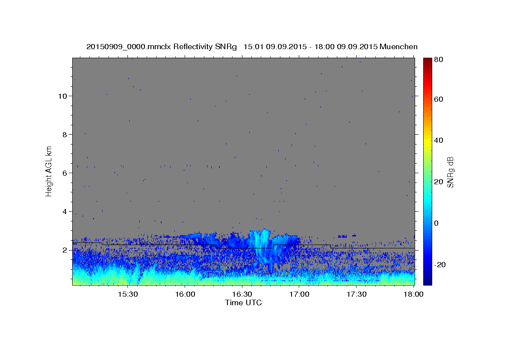The width and height of the screenshot is (513, 342).
Task: Click the 17:00 time tick label
Action: (299, 295)
